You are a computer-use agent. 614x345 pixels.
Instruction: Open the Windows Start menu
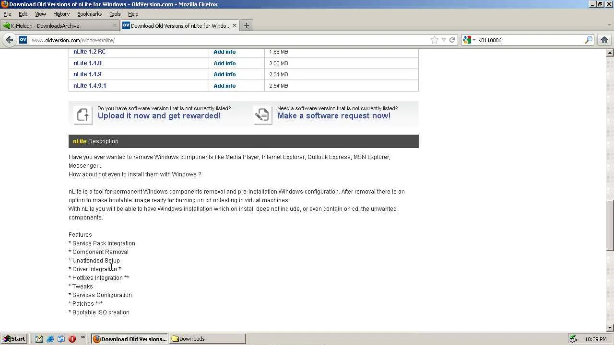14,339
